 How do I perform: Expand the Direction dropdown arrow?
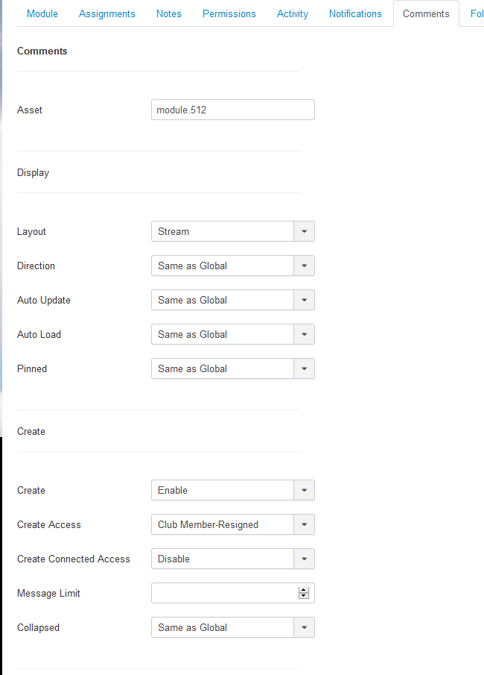[x=305, y=266]
